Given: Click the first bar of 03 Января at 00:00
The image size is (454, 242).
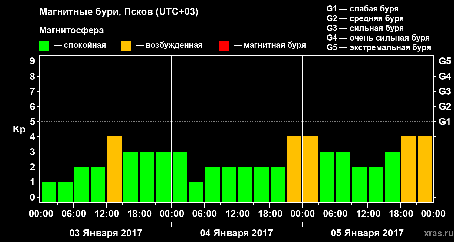Looking at the screenshot, I should [49, 192].
